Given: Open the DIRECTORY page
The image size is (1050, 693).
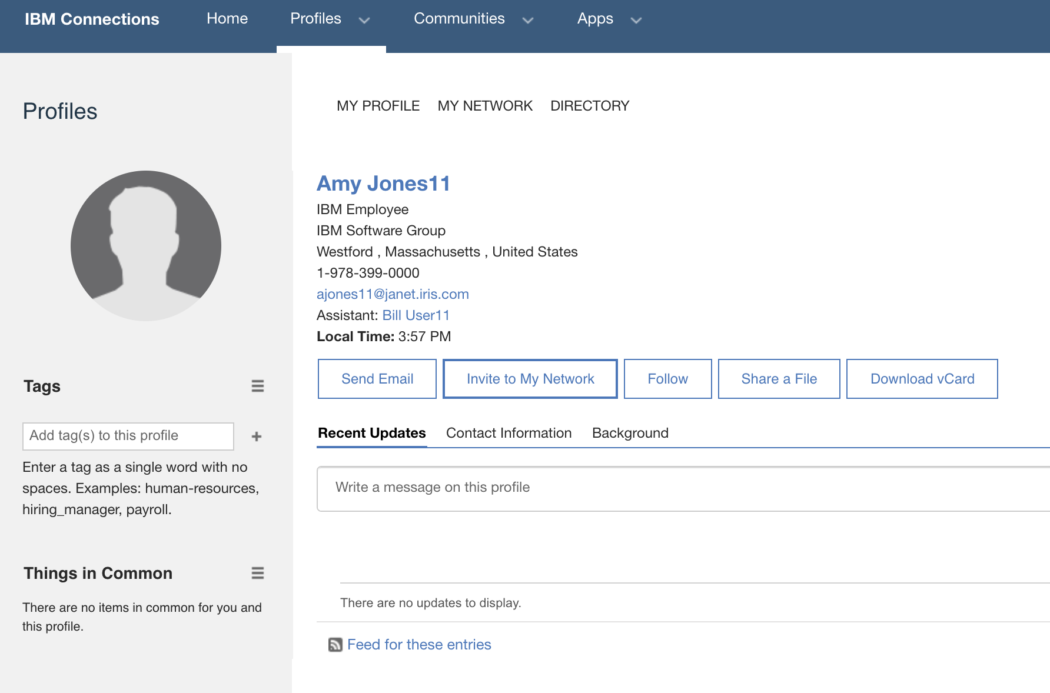Looking at the screenshot, I should [x=590, y=106].
